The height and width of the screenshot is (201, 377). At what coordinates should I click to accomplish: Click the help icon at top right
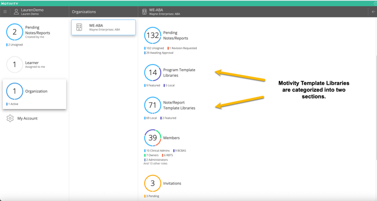(x=375, y=4)
